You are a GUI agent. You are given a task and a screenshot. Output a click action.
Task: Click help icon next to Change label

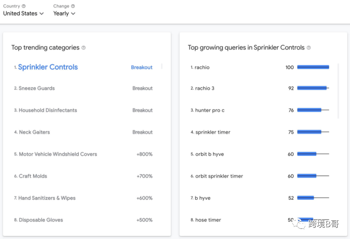coord(73,6)
